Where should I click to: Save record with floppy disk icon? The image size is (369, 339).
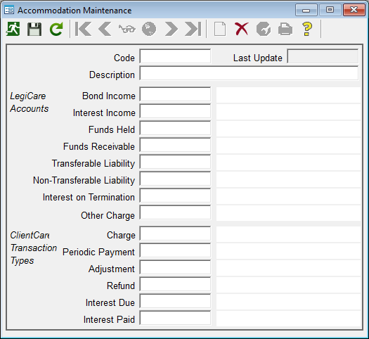[x=34, y=29]
